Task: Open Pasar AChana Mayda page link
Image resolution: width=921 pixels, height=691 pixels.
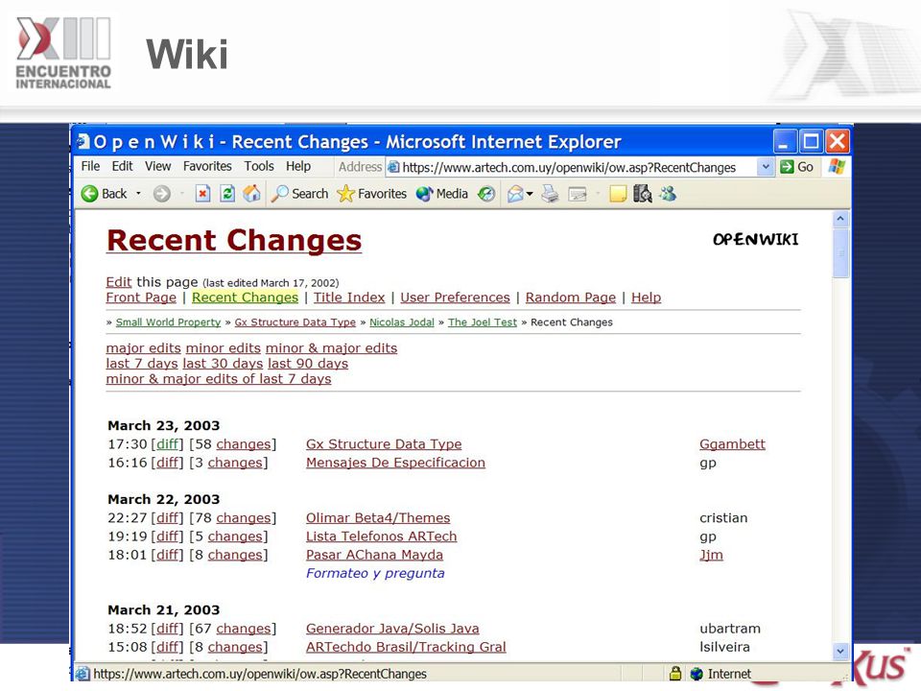Action: tap(374, 555)
